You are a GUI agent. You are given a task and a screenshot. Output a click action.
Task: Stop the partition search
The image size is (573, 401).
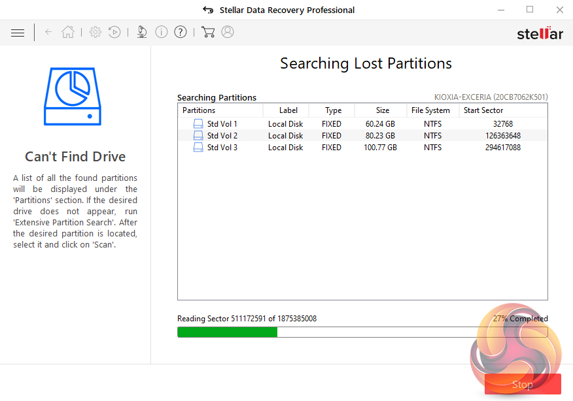(522, 384)
